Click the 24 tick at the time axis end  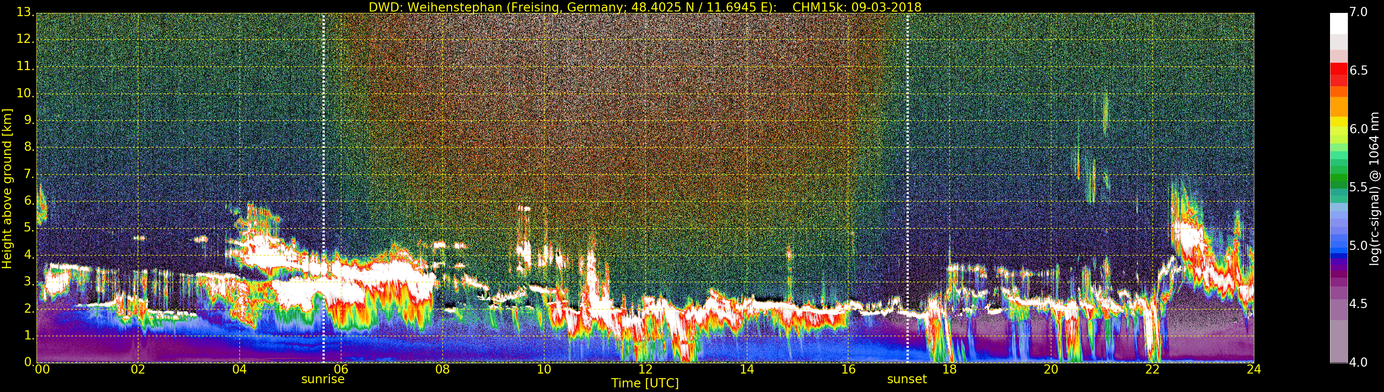tap(1253, 369)
